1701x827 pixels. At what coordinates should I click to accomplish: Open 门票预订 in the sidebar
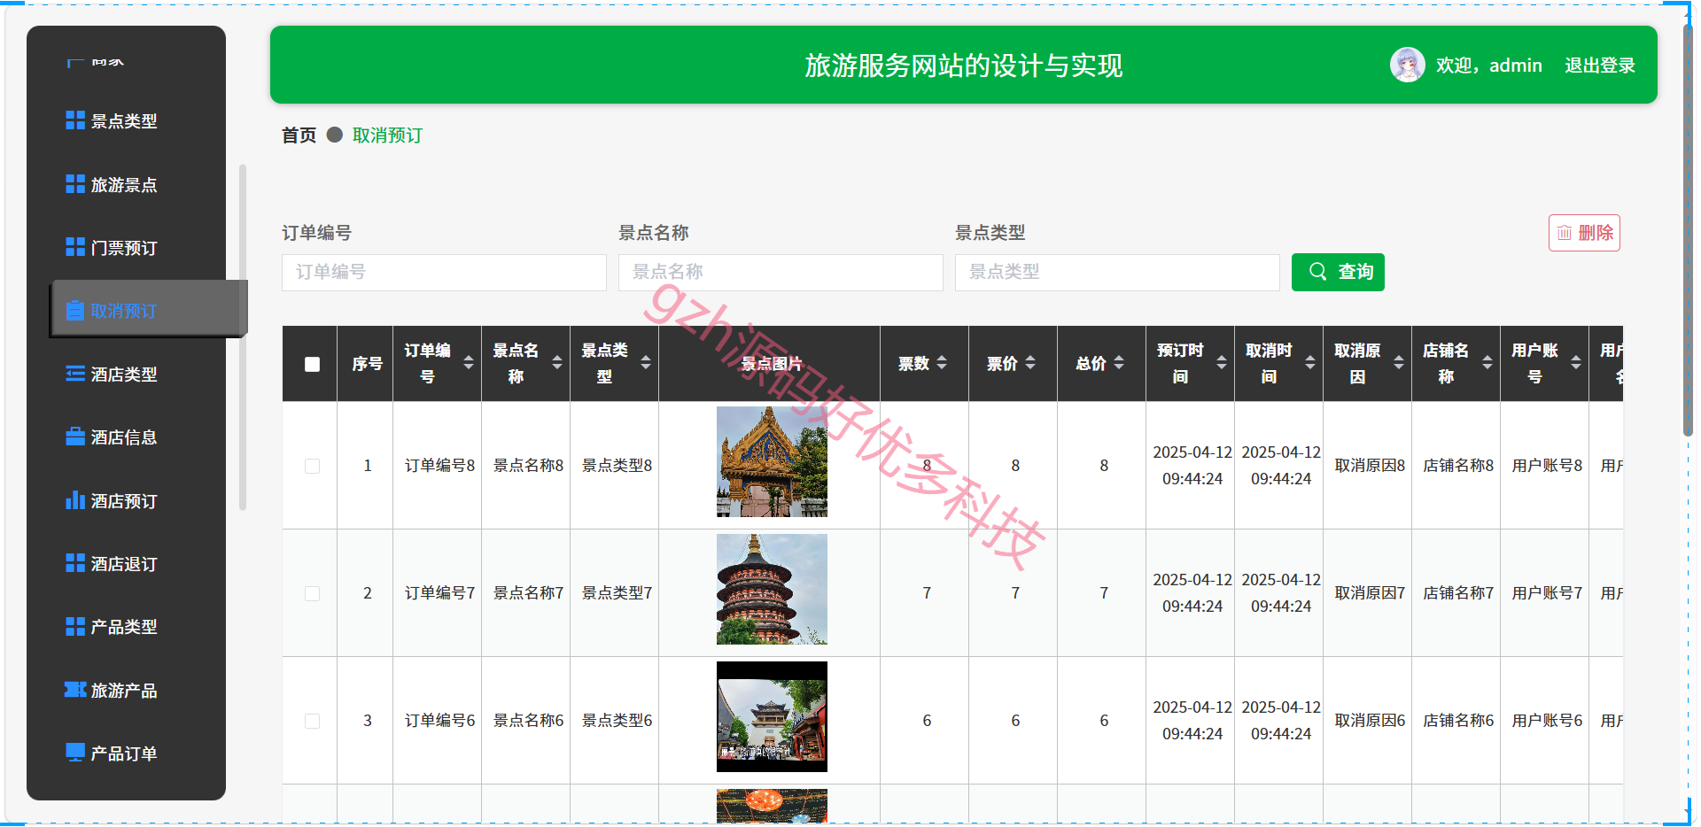click(x=124, y=248)
